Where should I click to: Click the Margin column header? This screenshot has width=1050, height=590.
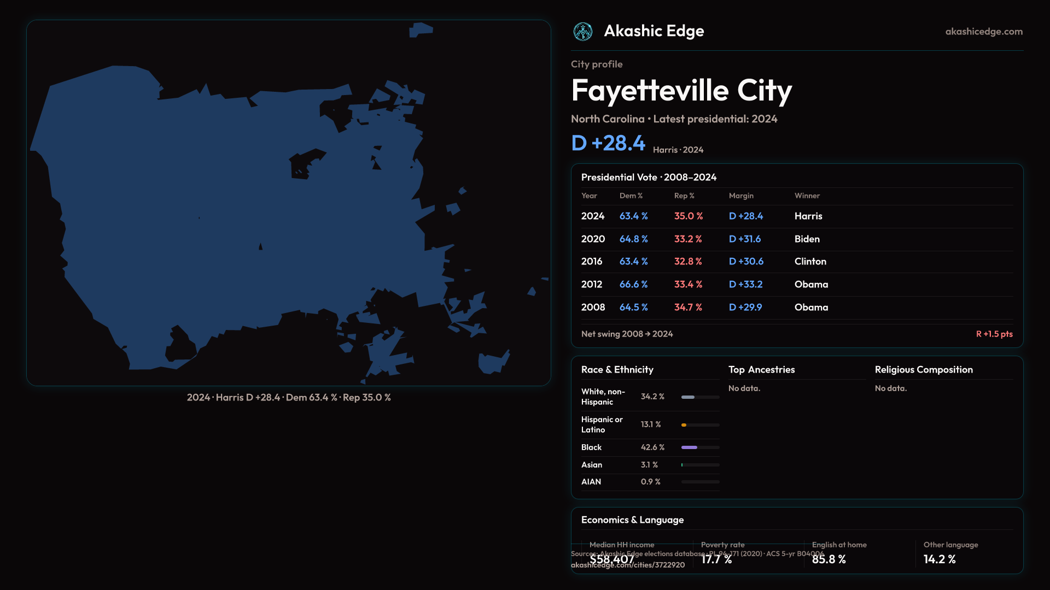tap(740, 196)
